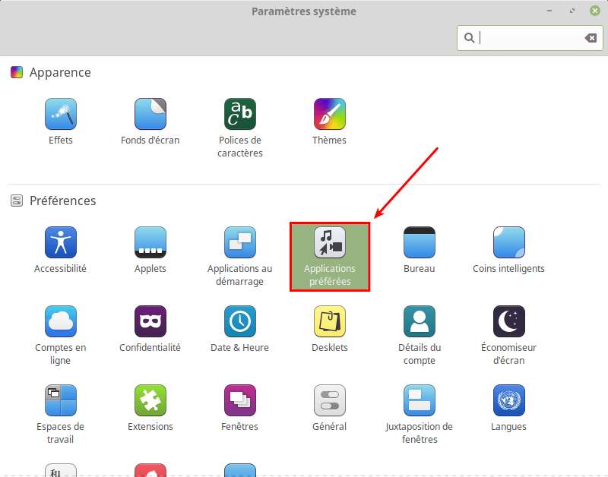Open Comptes en ligne cloud icon
The height and width of the screenshot is (477, 608).
[61, 321]
